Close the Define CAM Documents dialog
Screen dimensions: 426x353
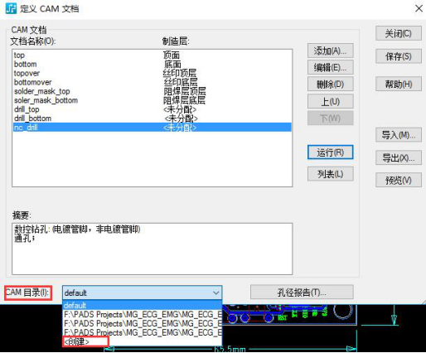pyautogui.click(x=419, y=8)
